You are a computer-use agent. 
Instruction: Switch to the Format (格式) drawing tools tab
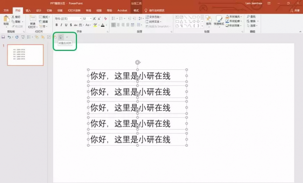136,10
